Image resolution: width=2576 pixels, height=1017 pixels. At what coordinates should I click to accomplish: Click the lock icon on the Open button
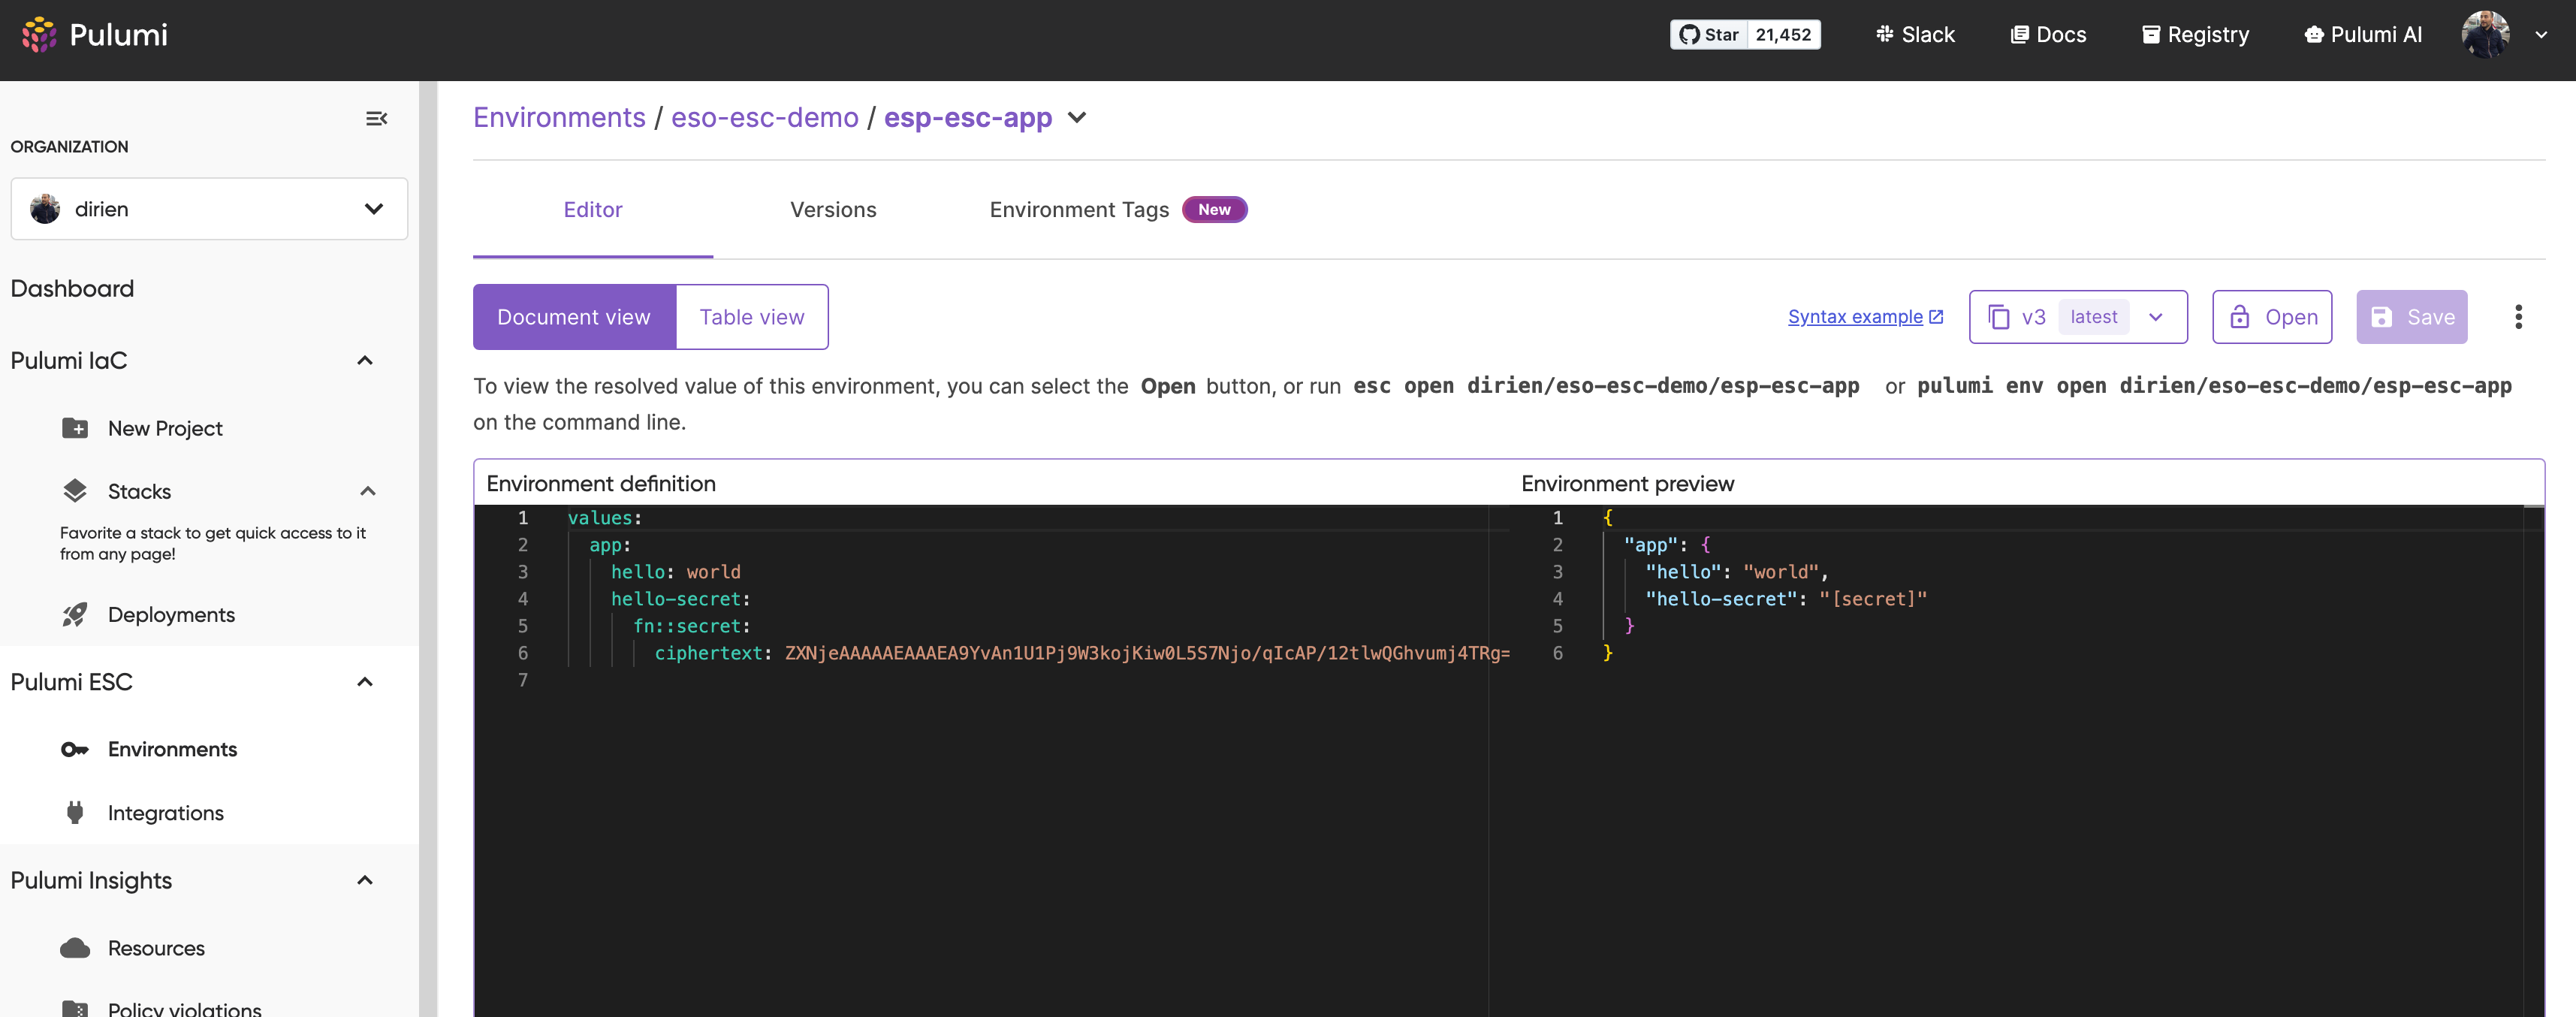point(2240,317)
